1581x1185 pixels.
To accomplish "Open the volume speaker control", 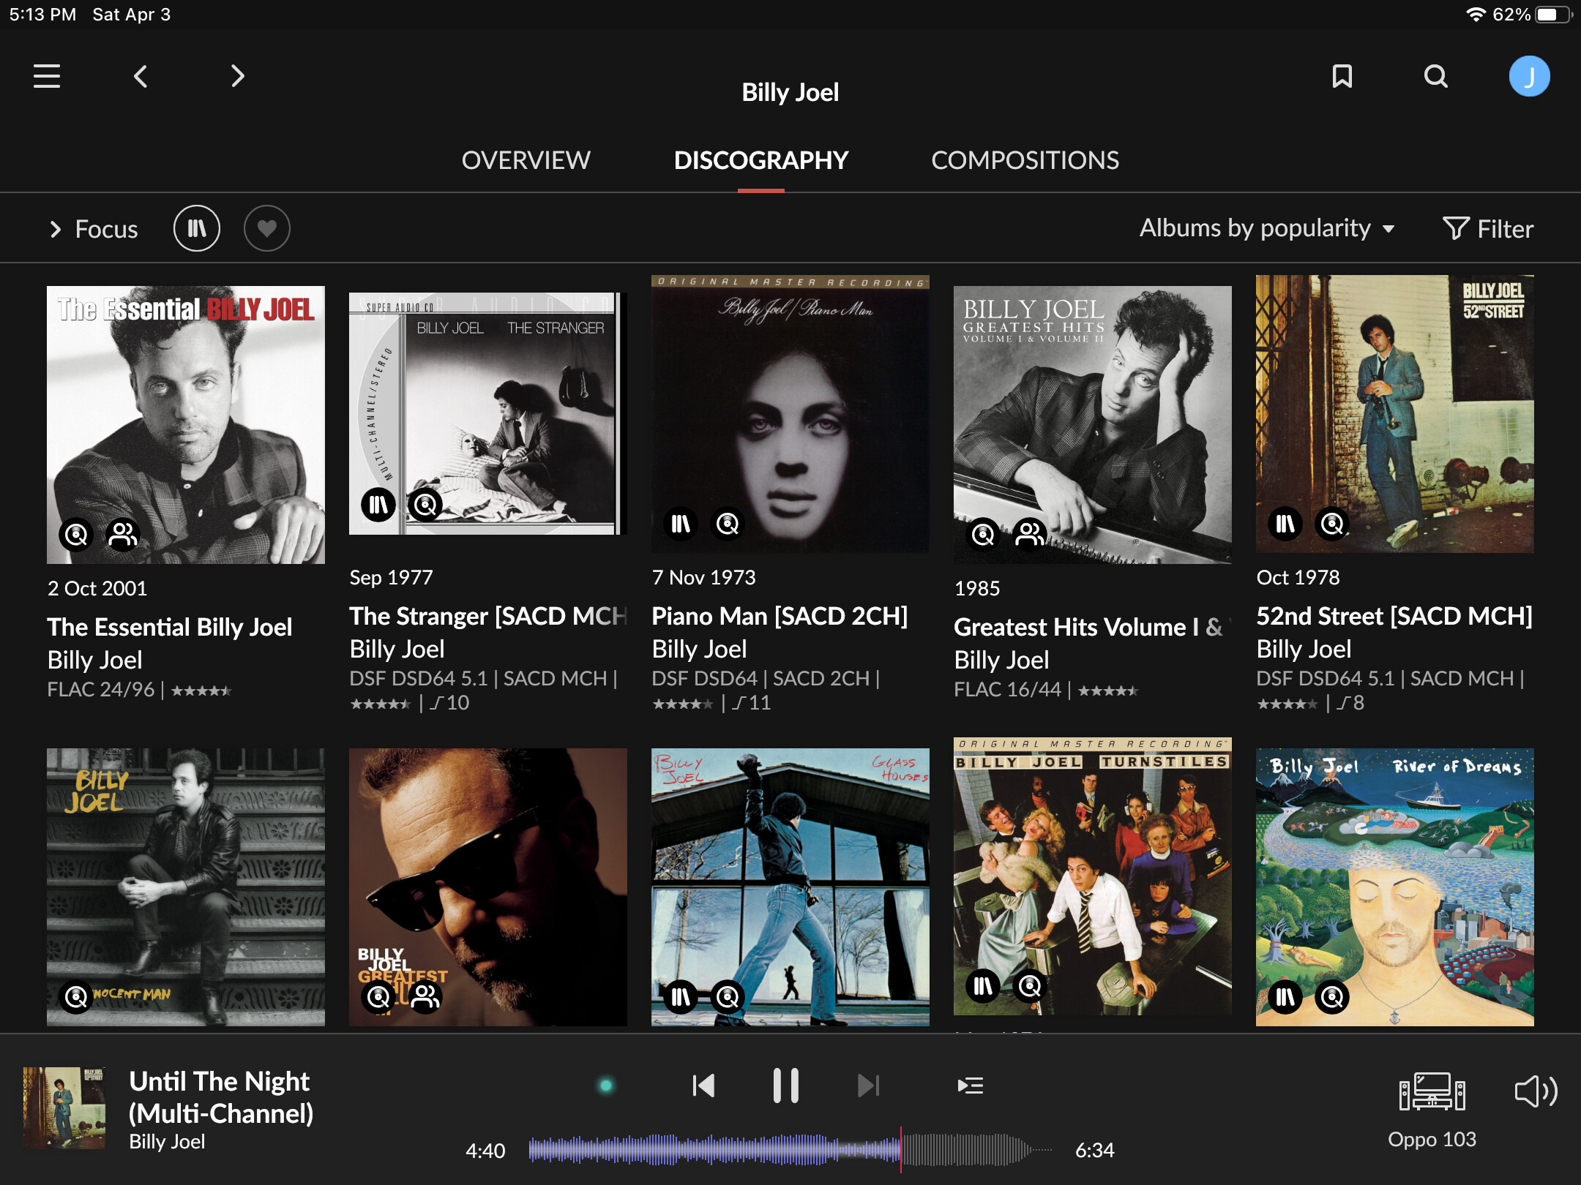I will pyautogui.click(x=1536, y=1091).
